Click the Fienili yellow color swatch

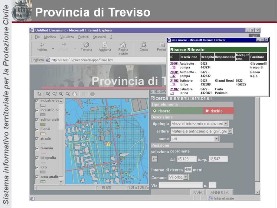pyautogui.click(x=43, y=134)
